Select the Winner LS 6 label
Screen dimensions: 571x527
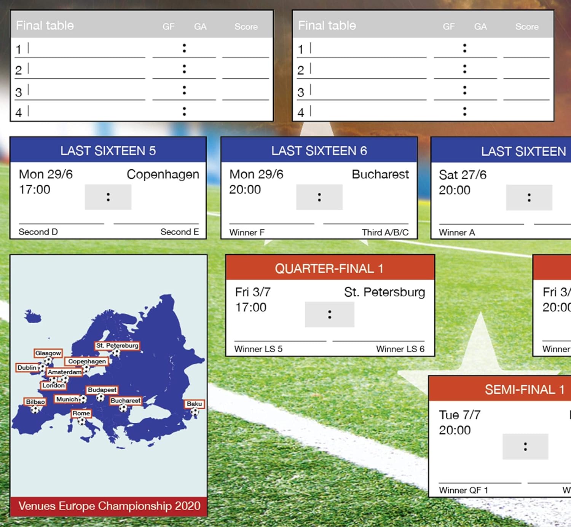coord(400,349)
